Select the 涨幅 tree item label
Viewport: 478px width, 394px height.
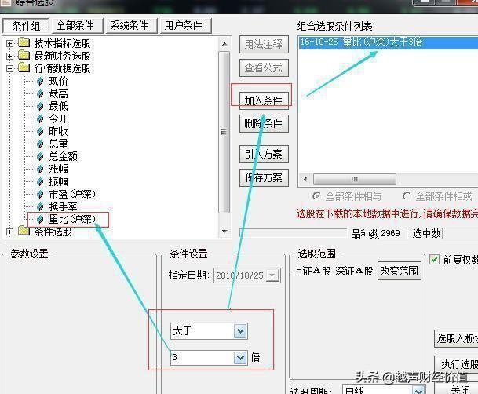[x=59, y=169]
